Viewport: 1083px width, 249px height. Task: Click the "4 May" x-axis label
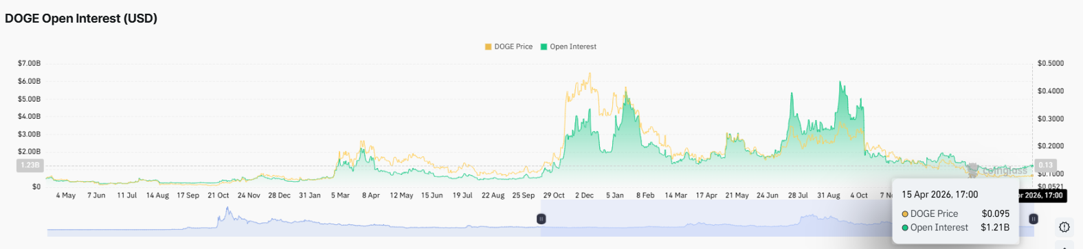tap(66, 195)
